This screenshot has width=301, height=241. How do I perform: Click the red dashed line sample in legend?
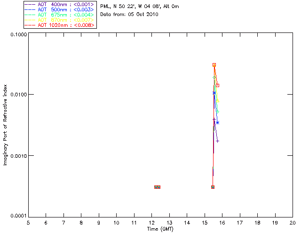30,25
